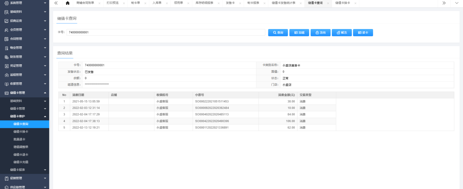Expand 合同管理 using its arrow
Screen dimensions: 463x189
45,39
